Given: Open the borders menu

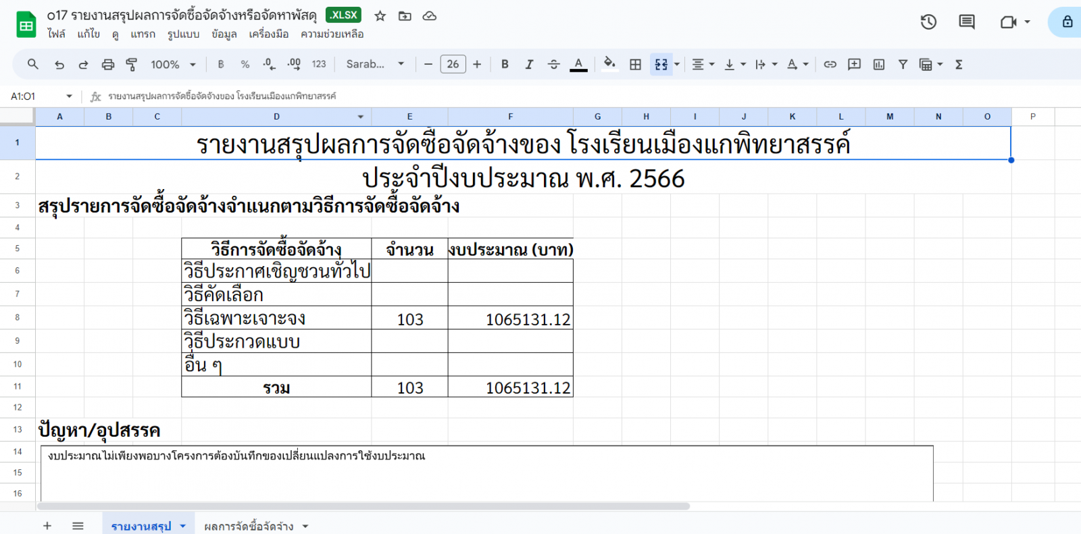Looking at the screenshot, I should click(635, 64).
